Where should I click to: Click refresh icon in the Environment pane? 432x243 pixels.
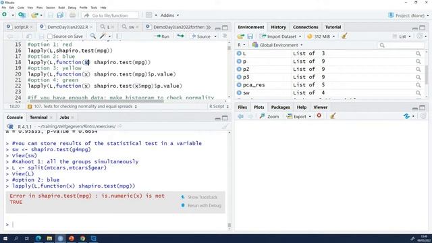point(420,36)
